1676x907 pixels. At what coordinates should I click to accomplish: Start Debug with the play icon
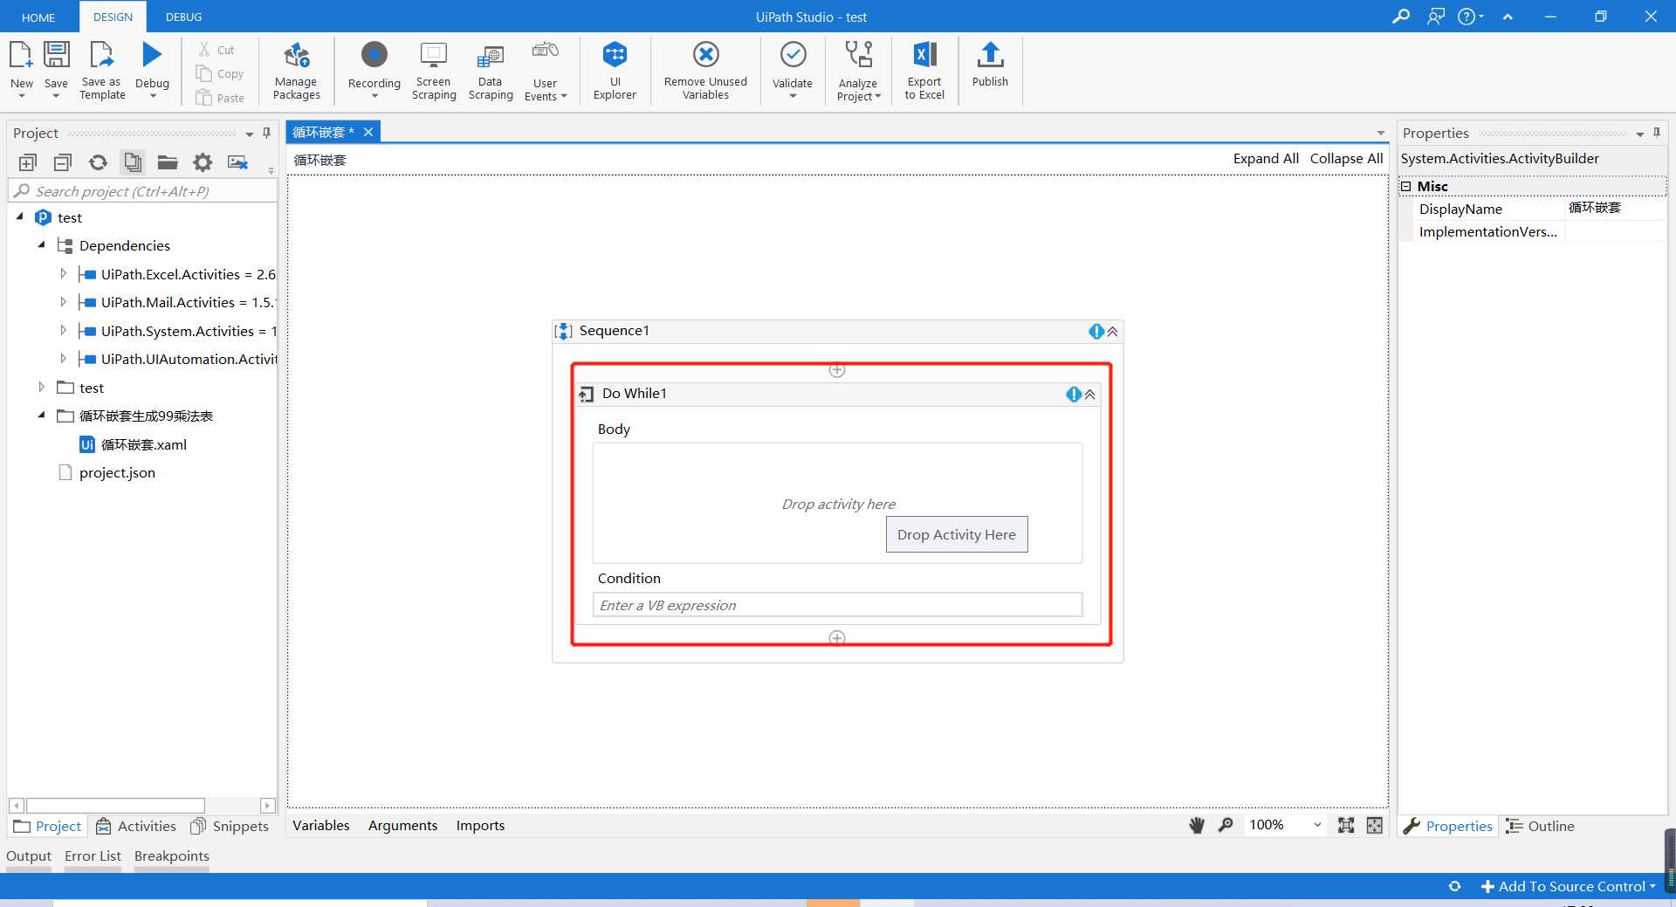tap(153, 55)
